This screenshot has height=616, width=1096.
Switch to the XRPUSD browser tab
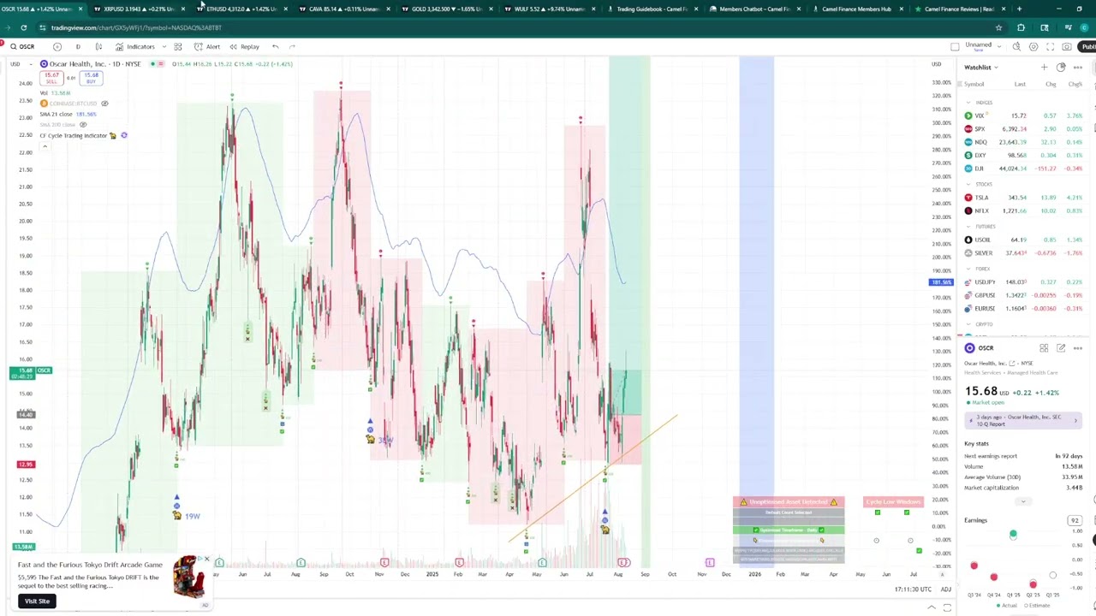[x=140, y=9]
